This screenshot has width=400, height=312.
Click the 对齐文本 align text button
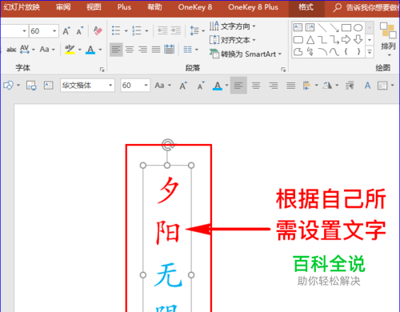[x=233, y=40]
